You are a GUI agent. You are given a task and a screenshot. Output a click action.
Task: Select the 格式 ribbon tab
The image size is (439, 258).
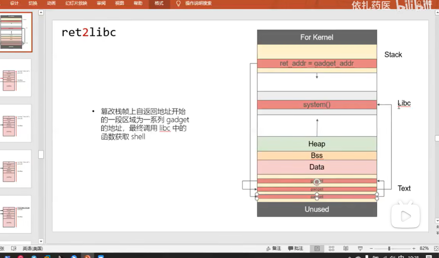(x=159, y=3)
